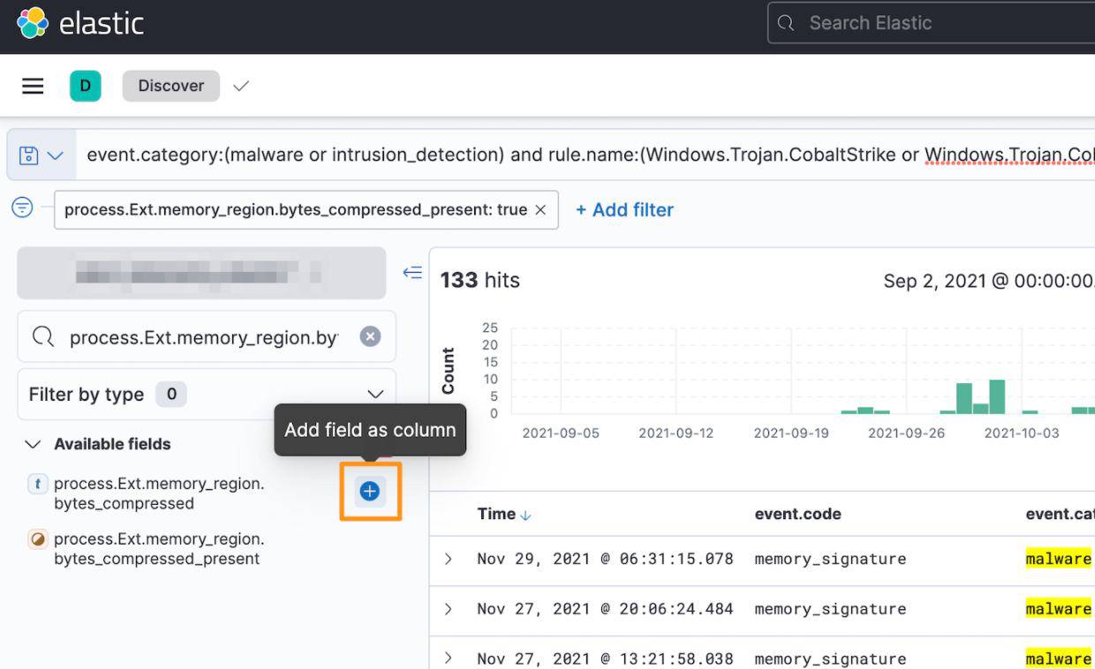The height and width of the screenshot is (669, 1095).
Task: Click the event.code column header
Action: tap(797, 514)
